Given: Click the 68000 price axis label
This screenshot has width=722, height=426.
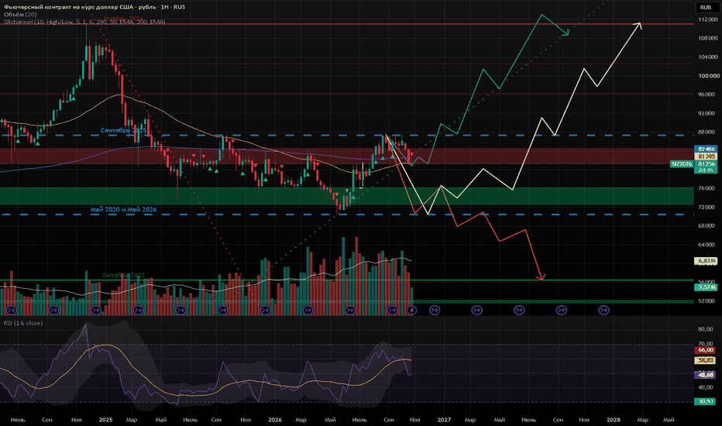Looking at the screenshot, I should [x=708, y=225].
